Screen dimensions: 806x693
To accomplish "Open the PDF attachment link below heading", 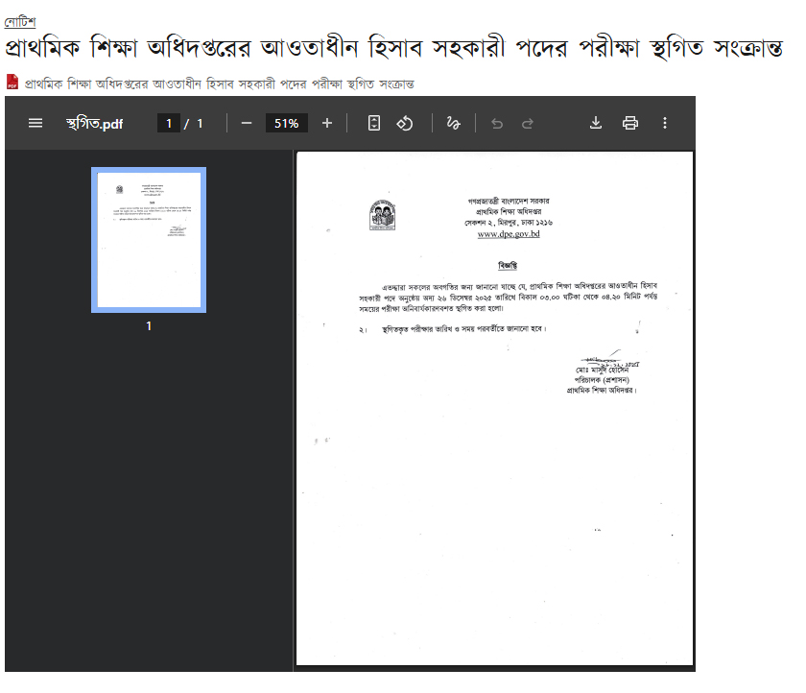I will (x=220, y=84).
